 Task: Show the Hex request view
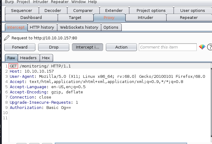point(46,58)
